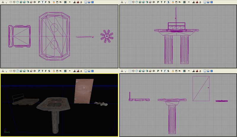Toggle the orange lock icon in Top viewport toolbar
Screen dimensions: 237x137
point(54,2)
